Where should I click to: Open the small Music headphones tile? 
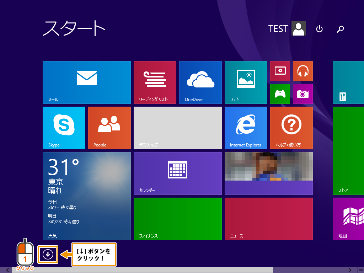tap(303, 71)
